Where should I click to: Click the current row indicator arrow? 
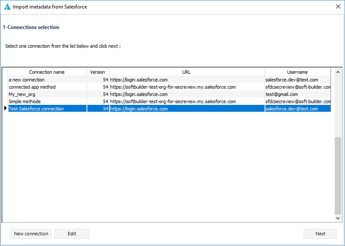[5, 109]
